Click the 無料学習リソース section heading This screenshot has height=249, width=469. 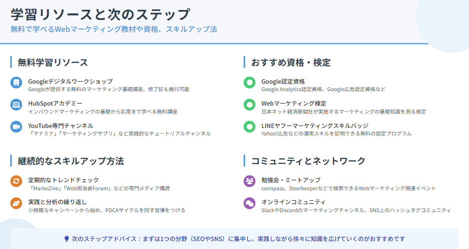[53, 62]
